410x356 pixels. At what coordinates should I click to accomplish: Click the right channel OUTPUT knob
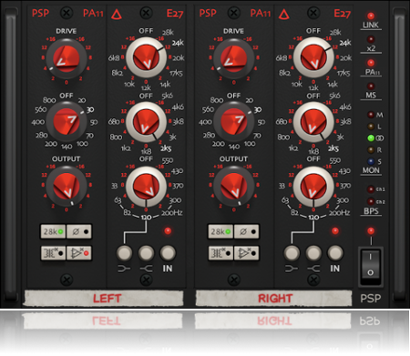point(233,186)
